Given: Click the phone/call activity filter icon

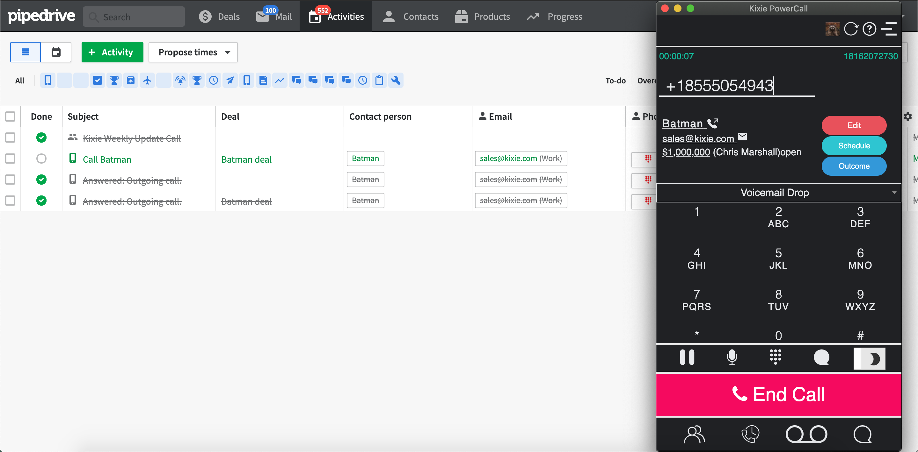Looking at the screenshot, I should [x=48, y=80].
